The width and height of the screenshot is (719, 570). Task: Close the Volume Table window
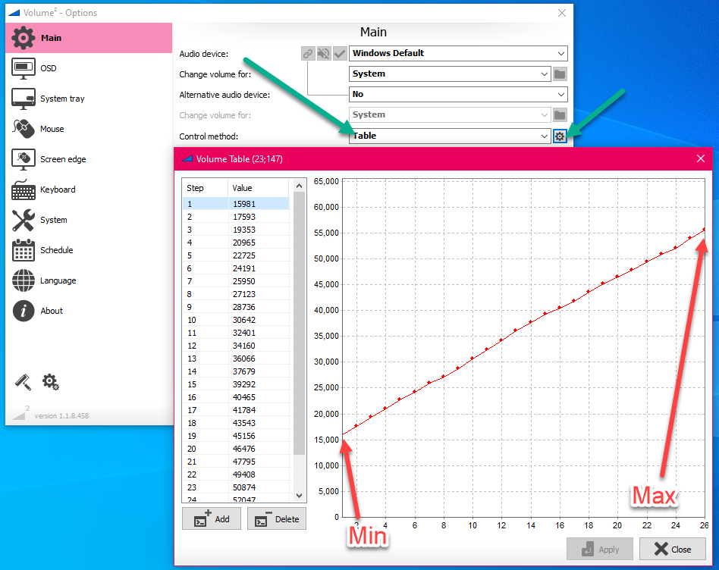pyautogui.click(x=700, y=158)
